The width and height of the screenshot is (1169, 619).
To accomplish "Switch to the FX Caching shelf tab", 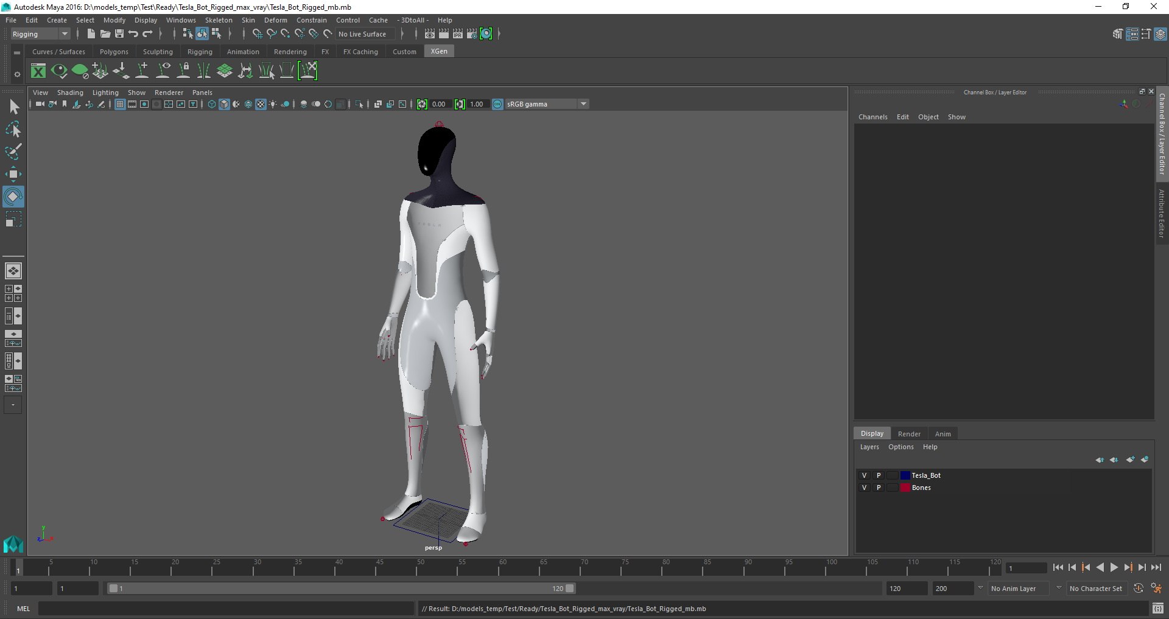I will coord(360,52).
